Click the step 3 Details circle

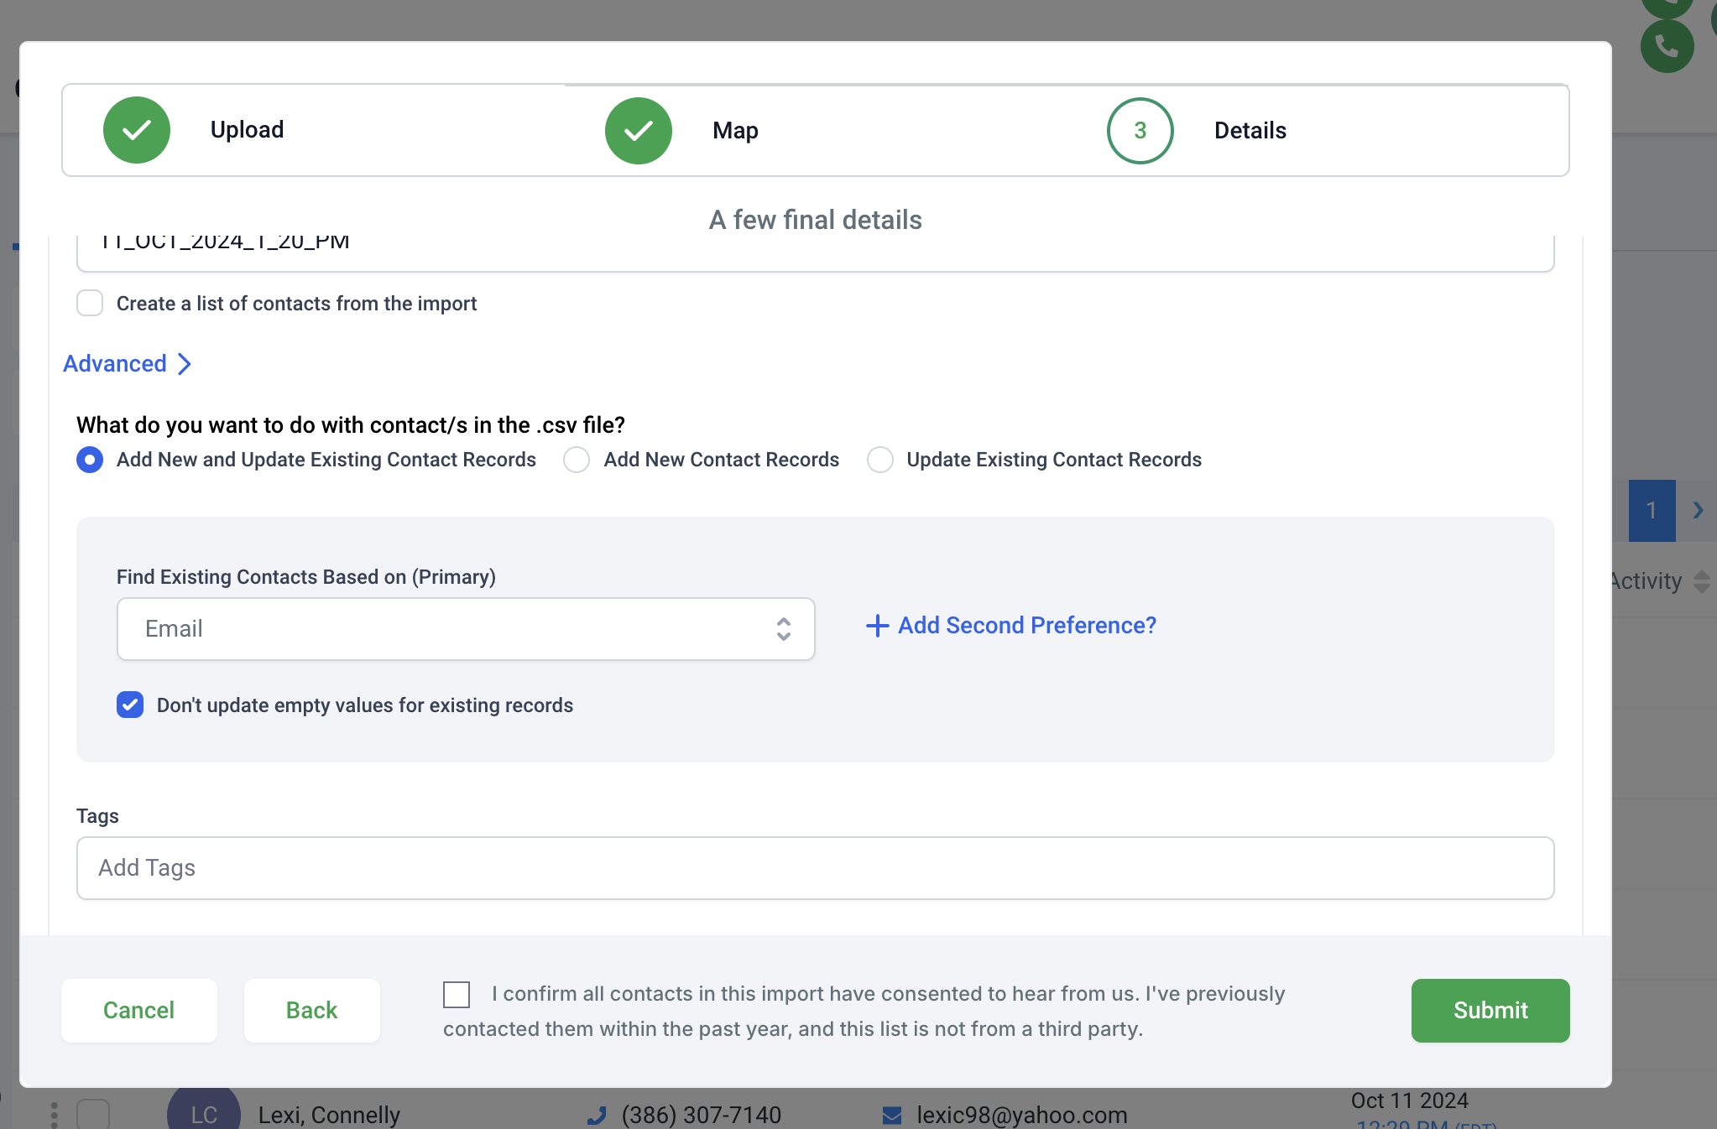(1140, 131)
